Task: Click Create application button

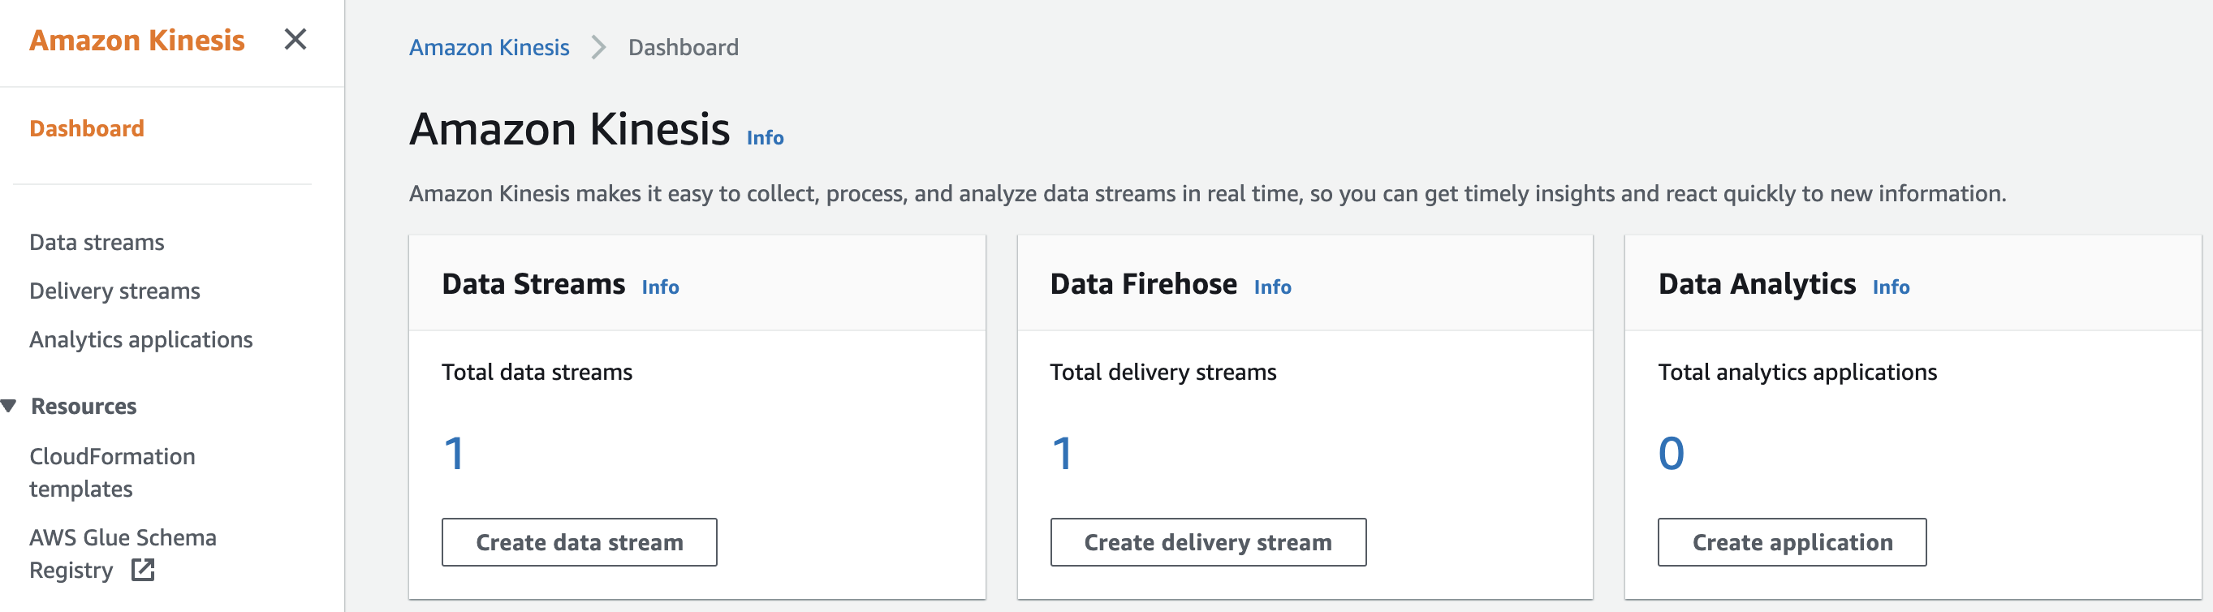Action: coord(1792,542)
